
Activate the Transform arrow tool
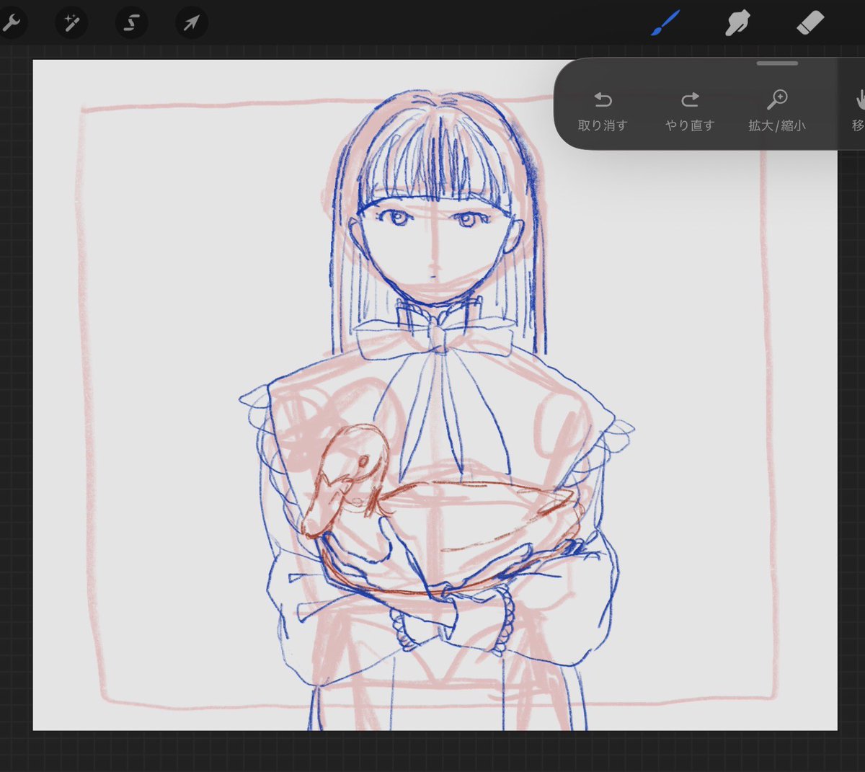[191, 23]
